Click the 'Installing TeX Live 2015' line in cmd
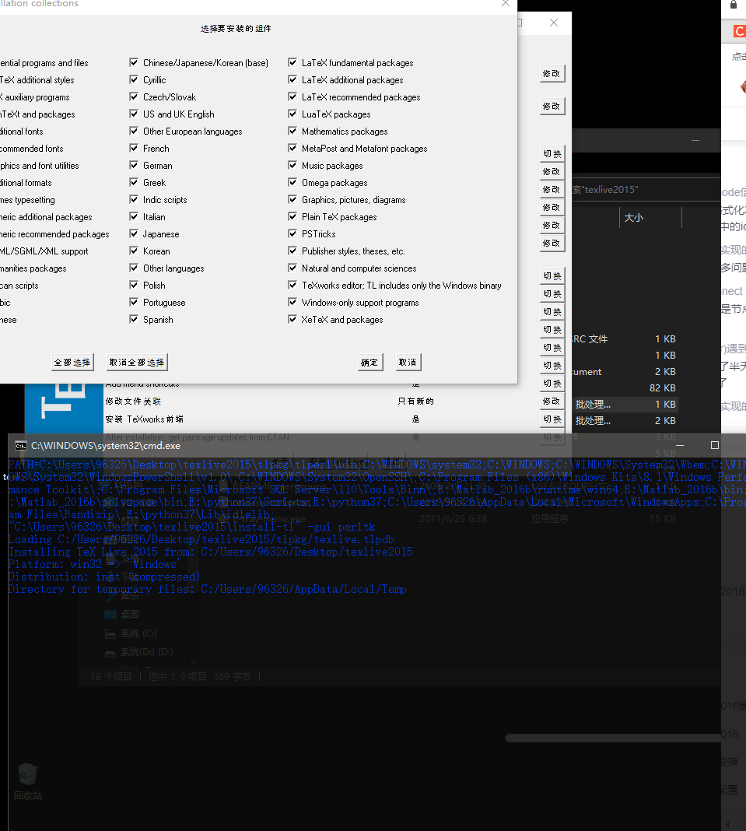This screenshot has width=746, height=831. point(210,552)
